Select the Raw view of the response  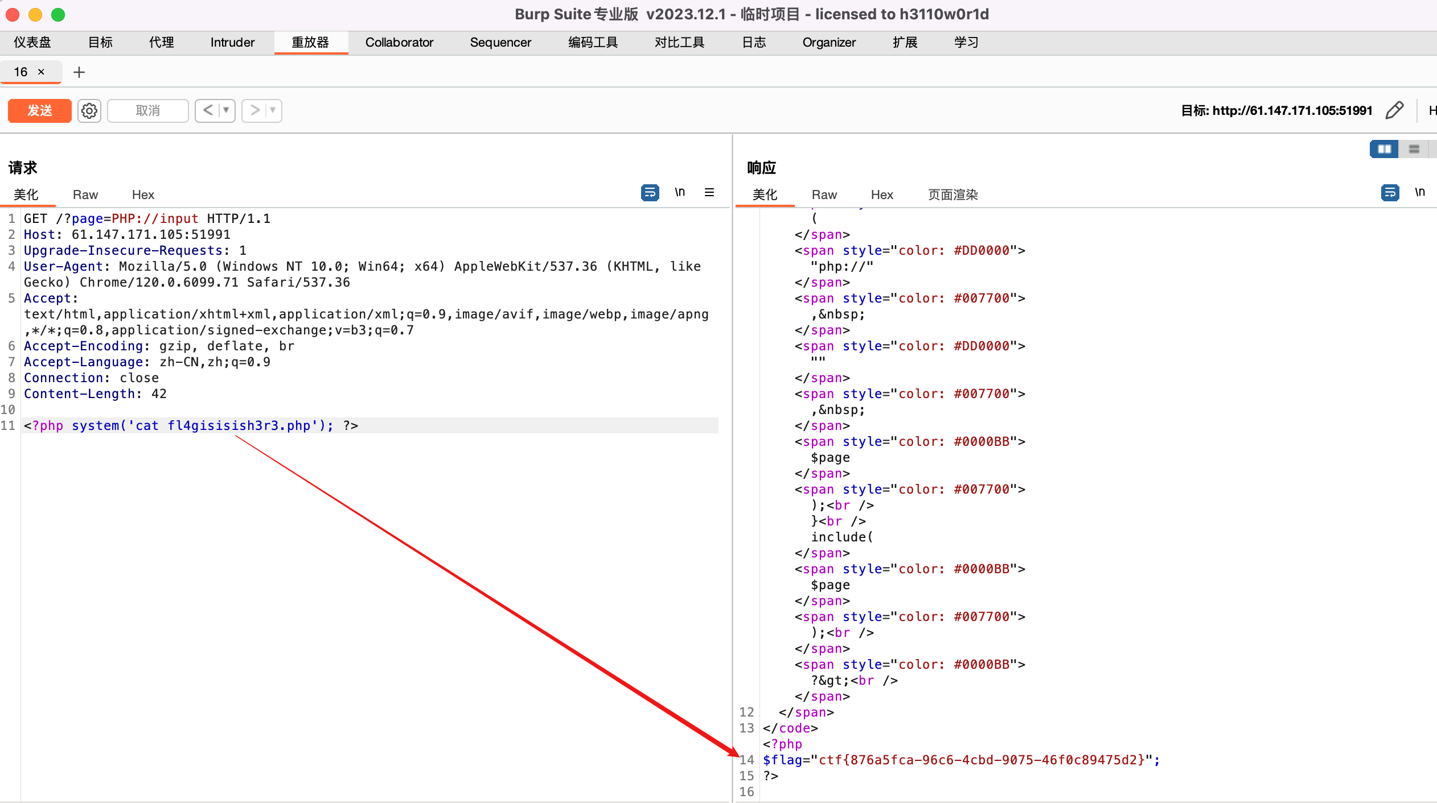click(825, 194)
